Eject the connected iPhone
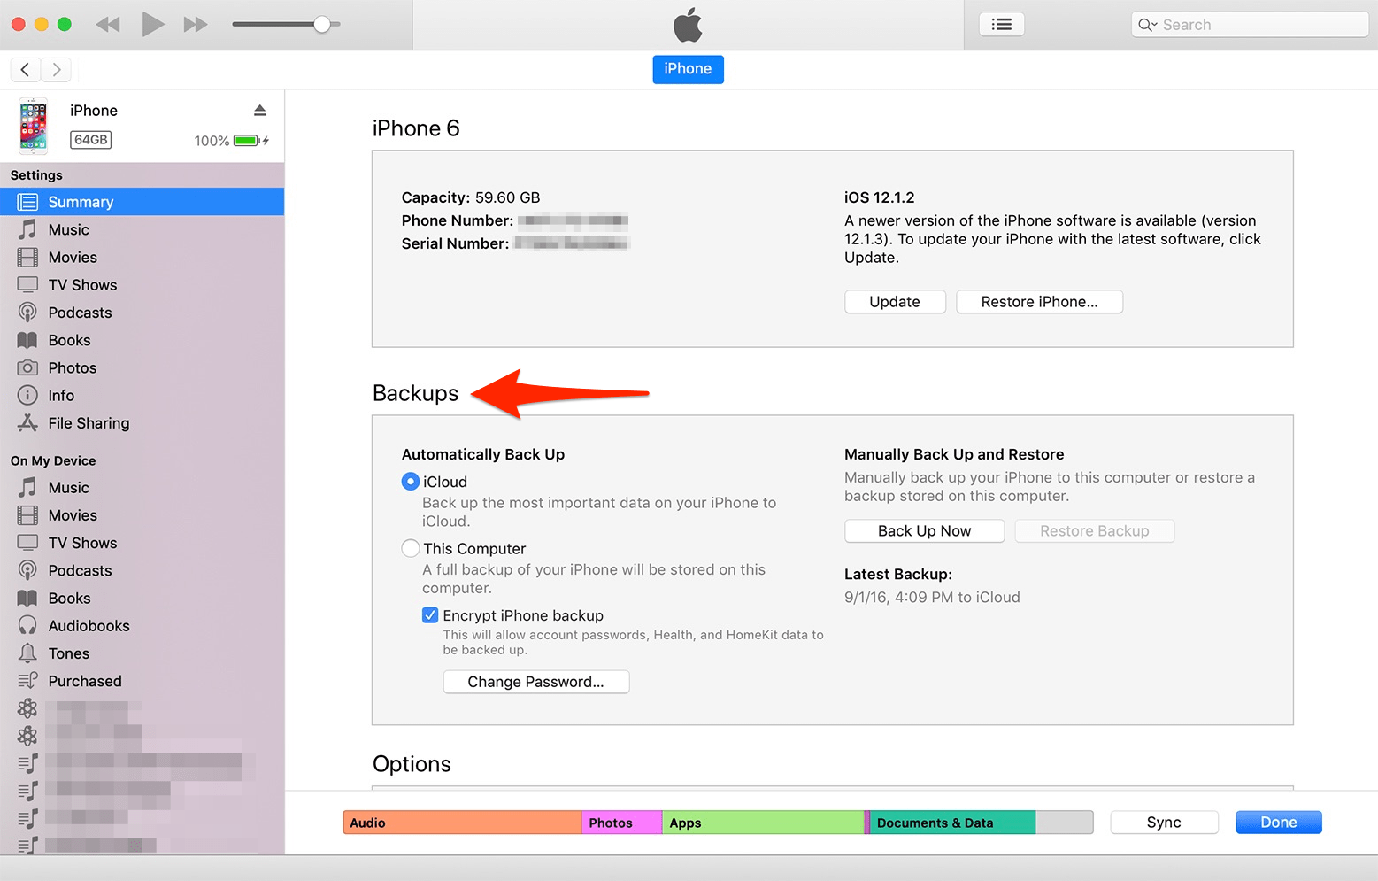Screen dimensions: 1378x881 pyautogui.click(x=259, y=110)
